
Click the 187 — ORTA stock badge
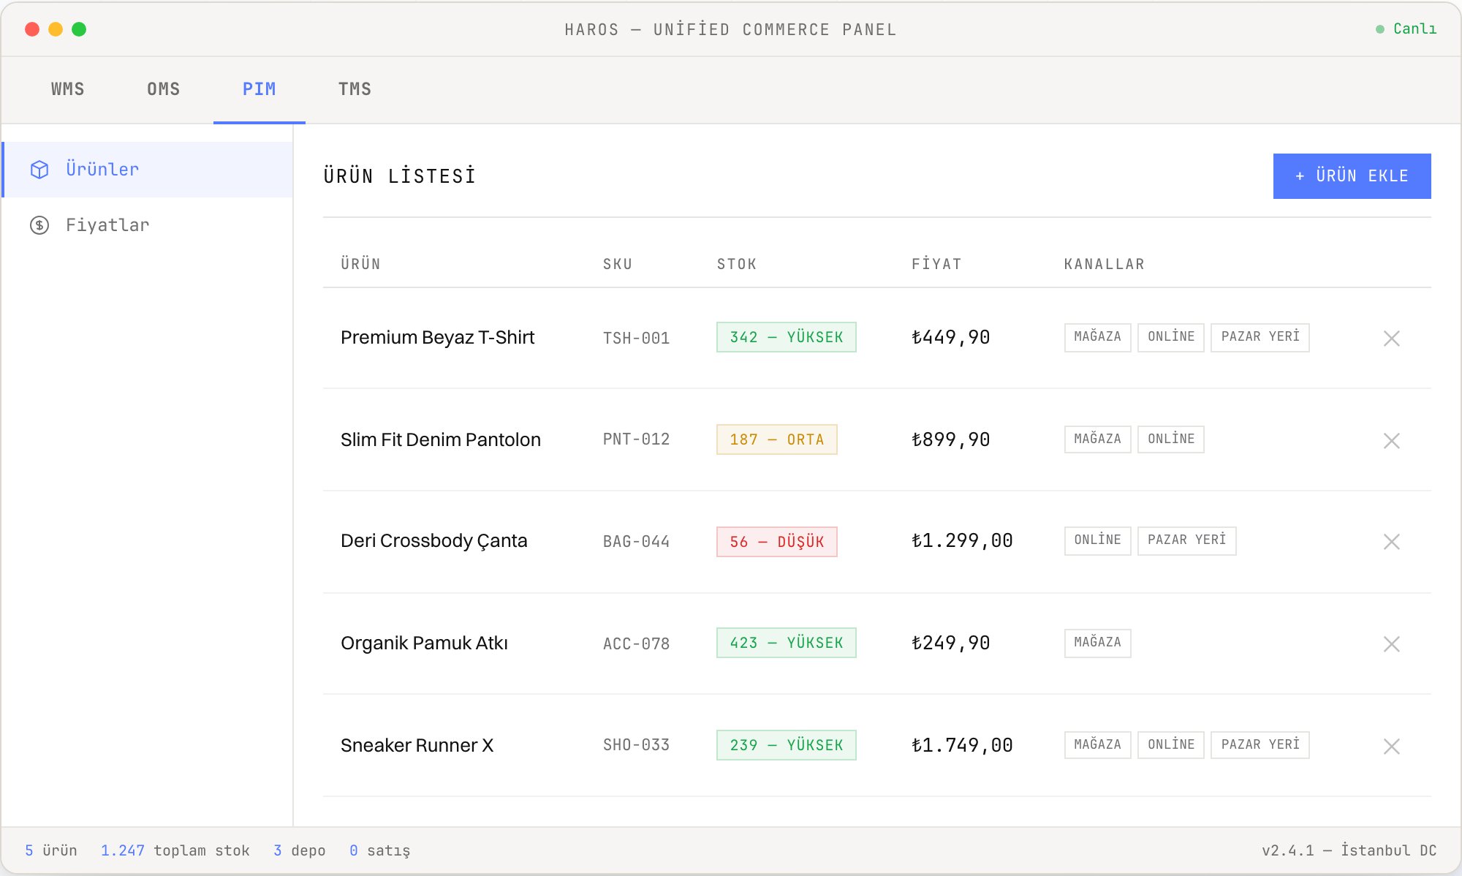click(x=776, y=439)
